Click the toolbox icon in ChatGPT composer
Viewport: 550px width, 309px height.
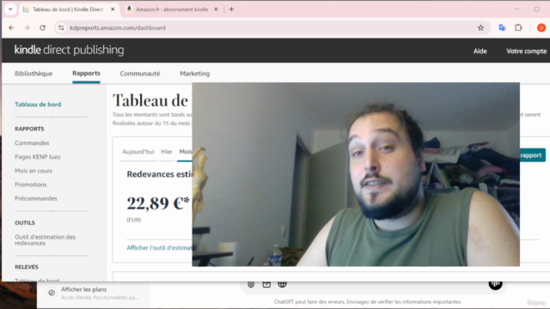[x=266, y=284]
